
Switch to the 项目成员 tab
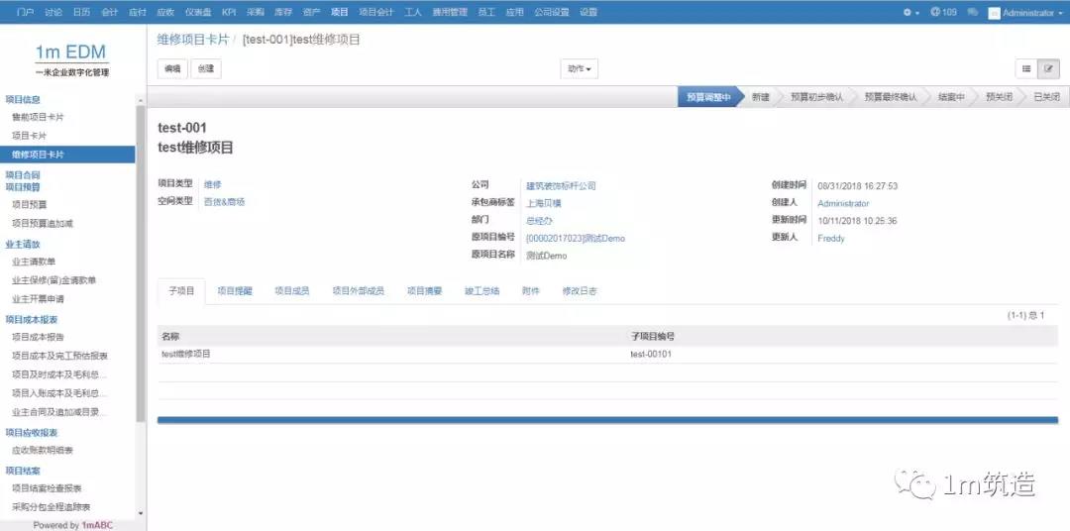[291, 291]
